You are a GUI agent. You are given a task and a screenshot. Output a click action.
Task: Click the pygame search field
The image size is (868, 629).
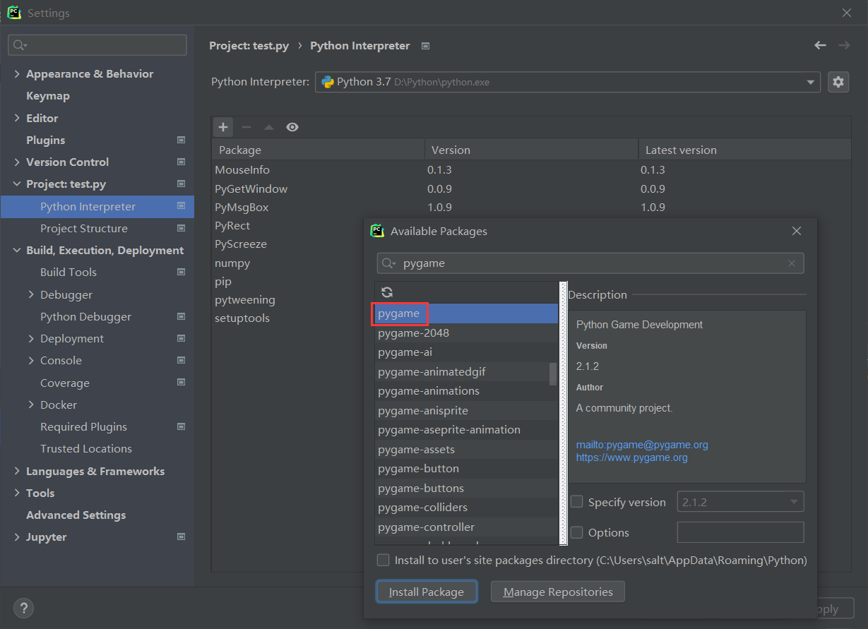click(590, 263)
